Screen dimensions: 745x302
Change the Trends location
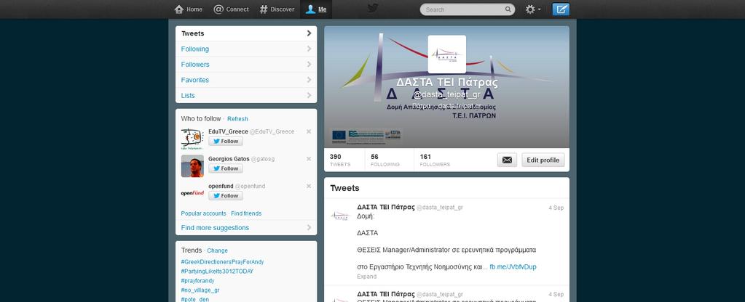click(217, 250)
